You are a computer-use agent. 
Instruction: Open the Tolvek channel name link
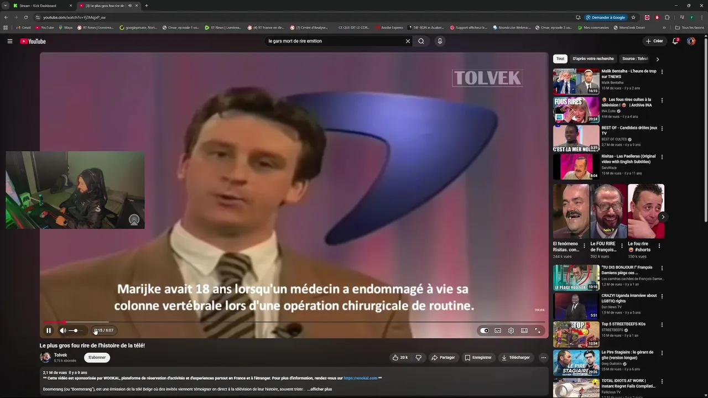61,355
